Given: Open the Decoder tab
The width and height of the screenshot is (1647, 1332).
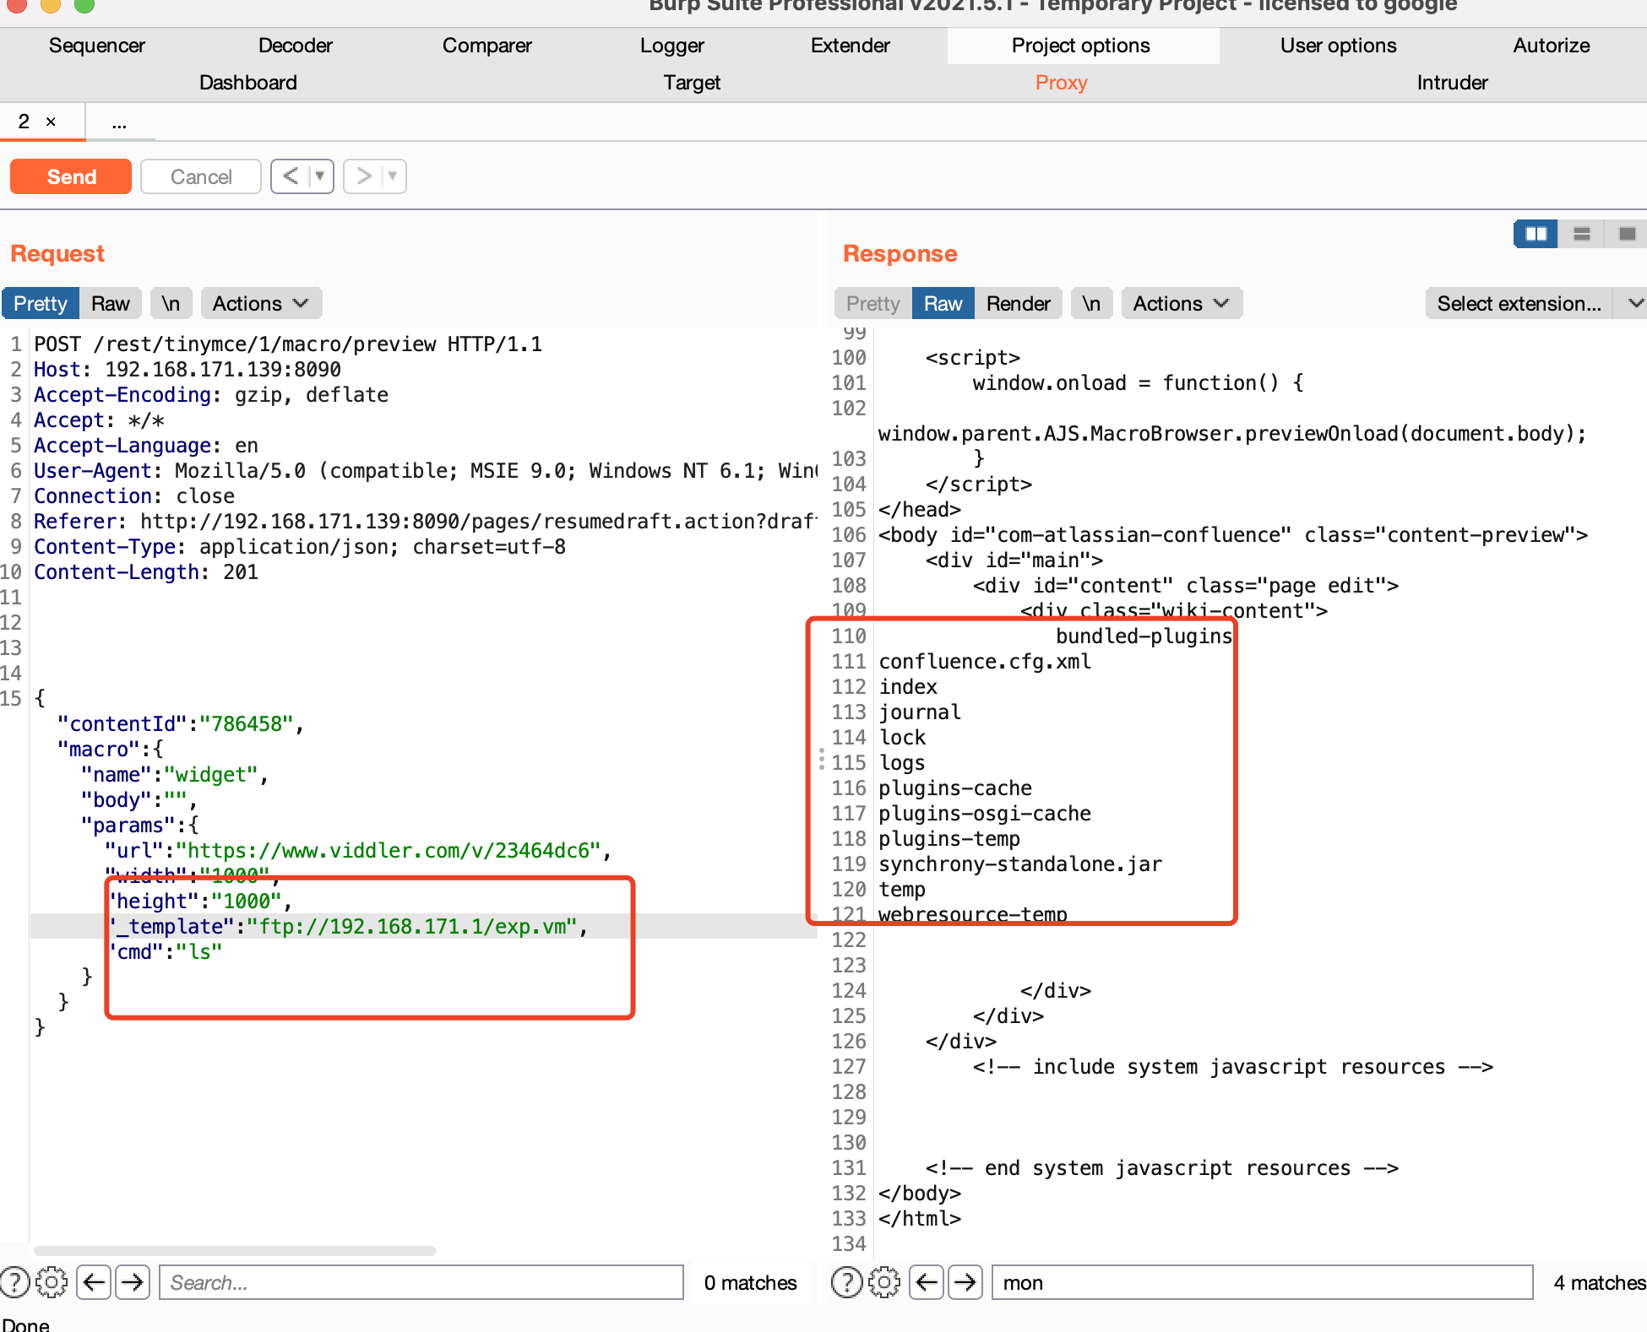Looking at the screenshot, I should [x=295, y=46].
